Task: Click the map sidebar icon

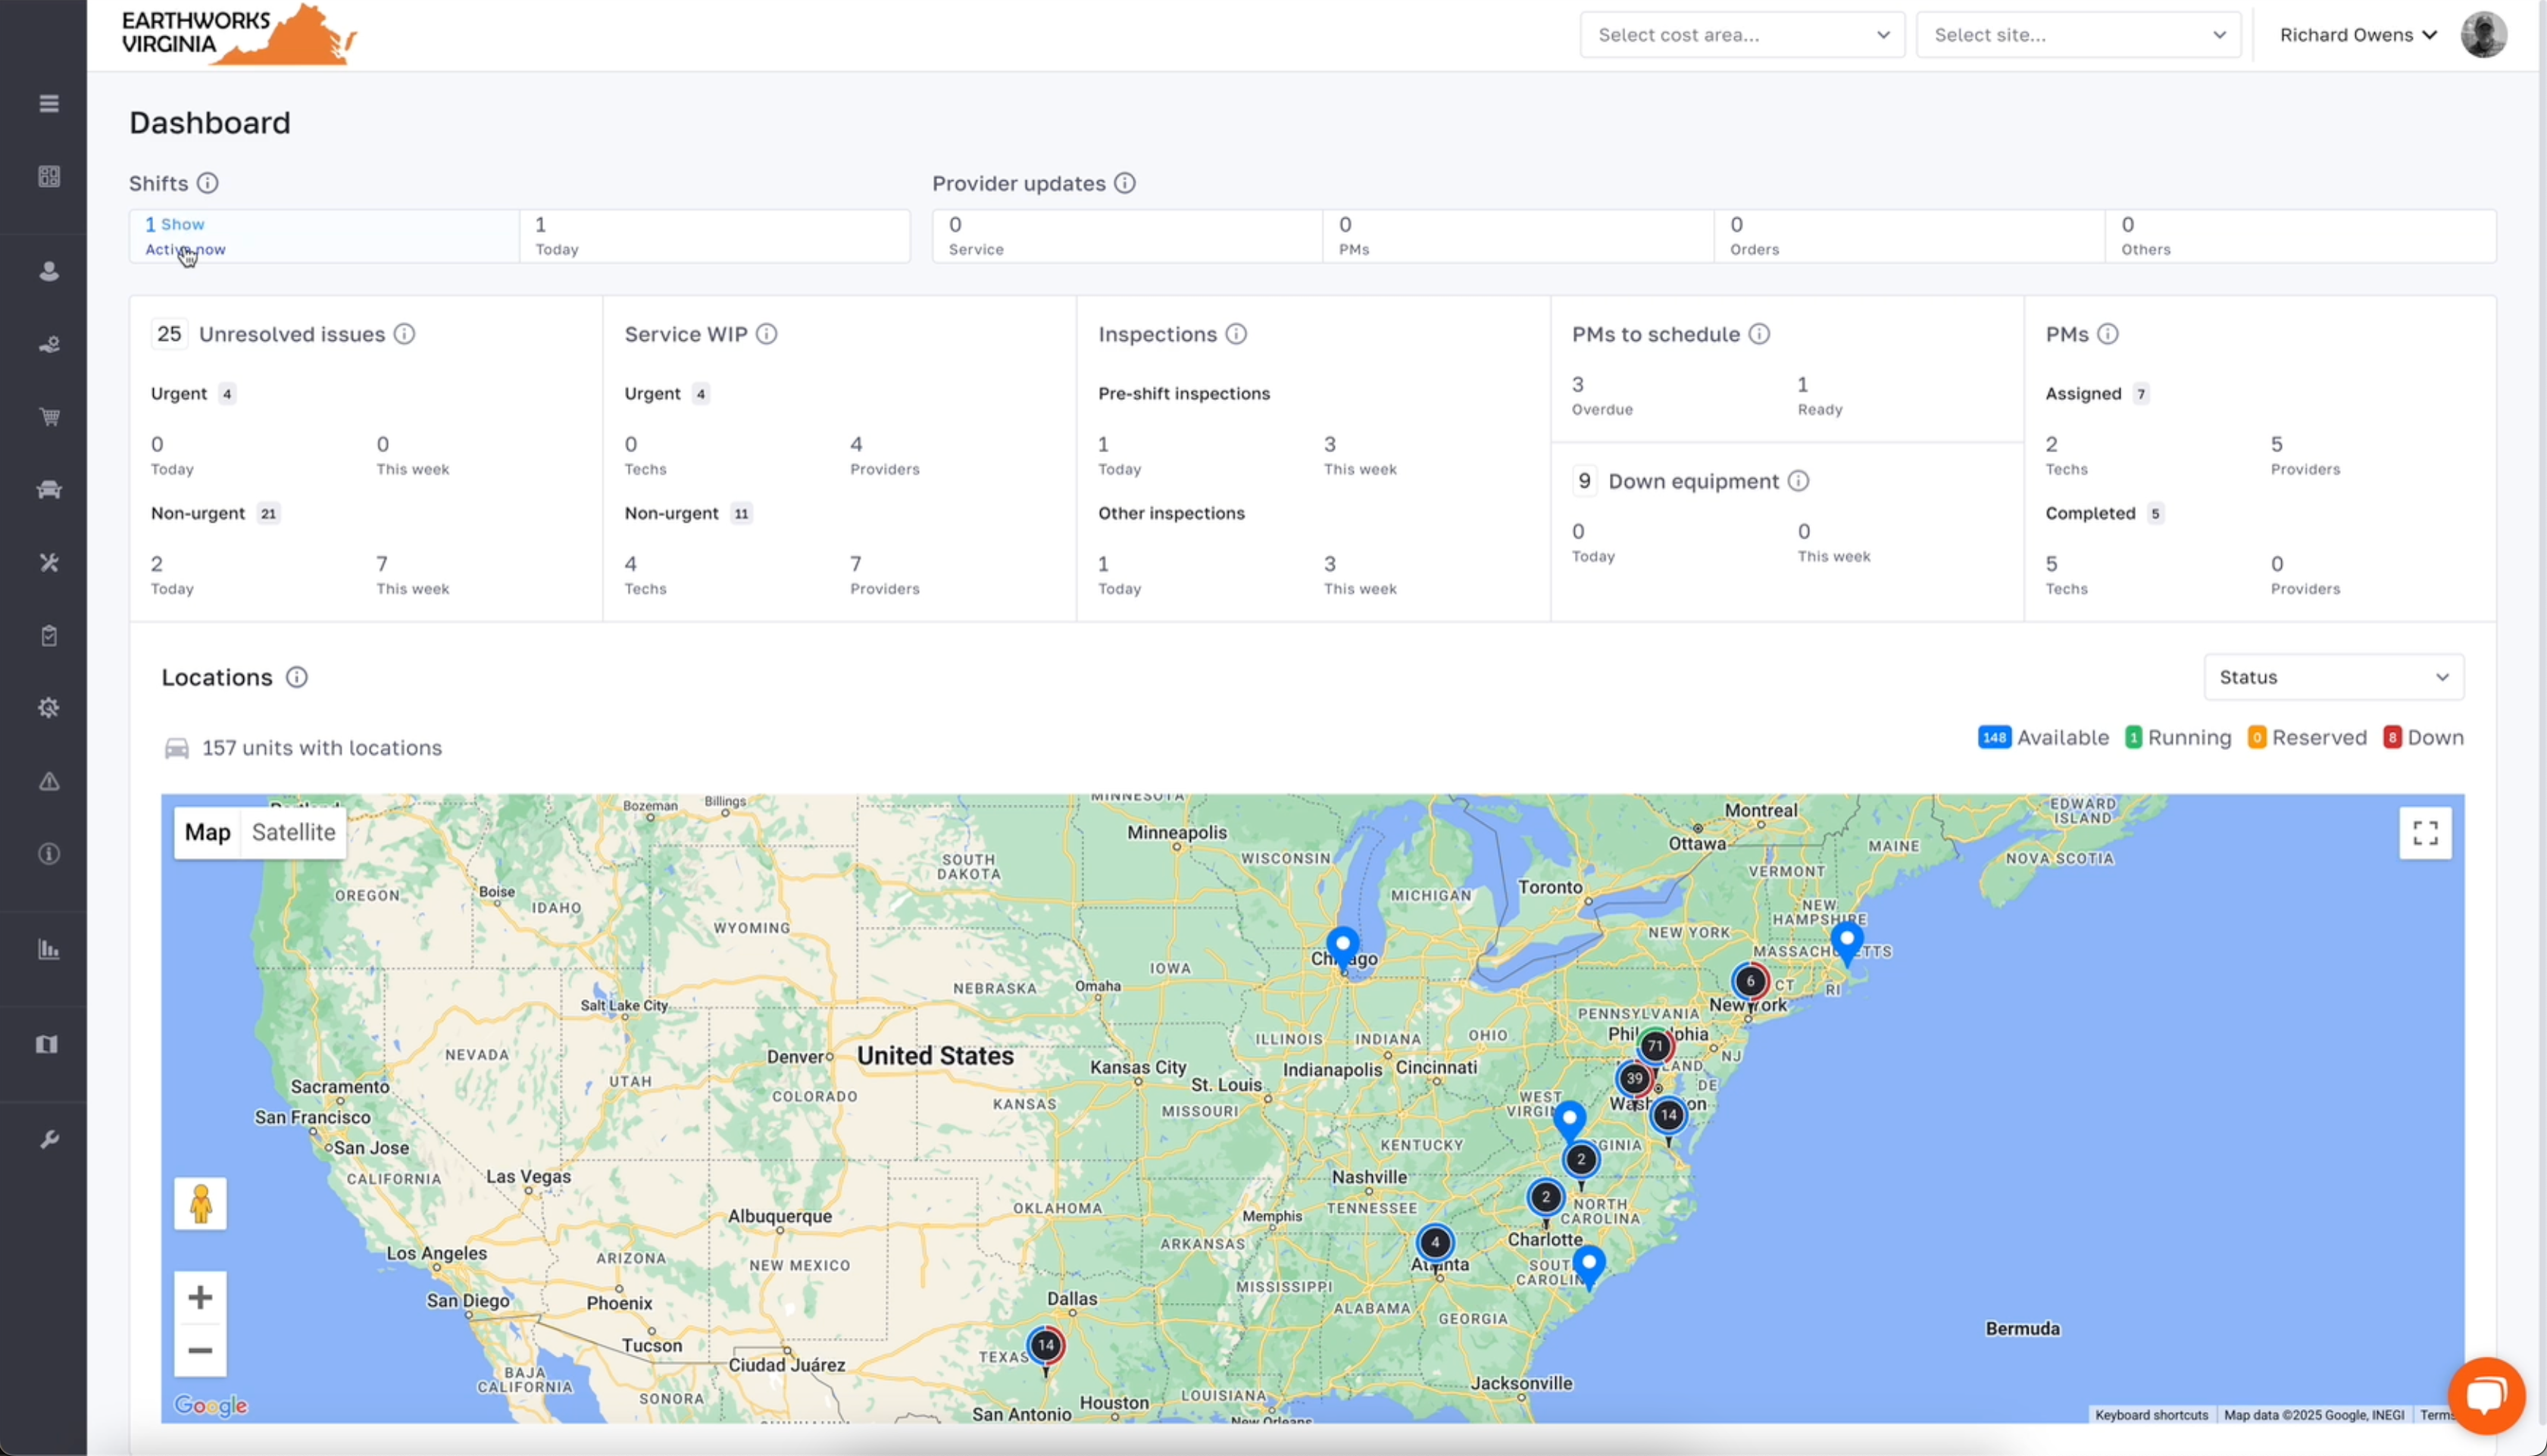Action: [x=48, y=1044]
